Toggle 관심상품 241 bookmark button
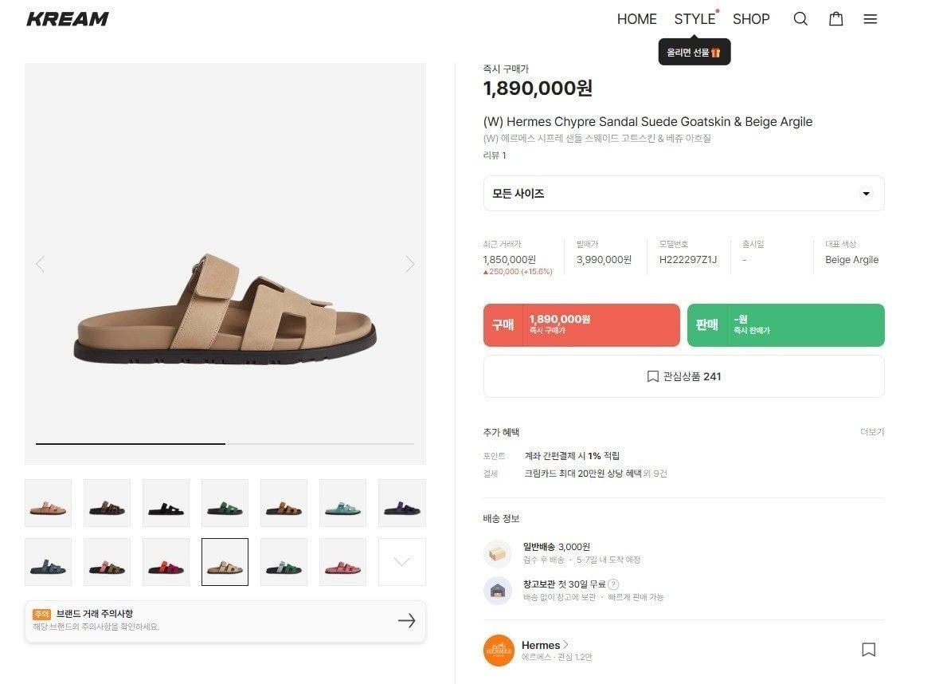 683,376
